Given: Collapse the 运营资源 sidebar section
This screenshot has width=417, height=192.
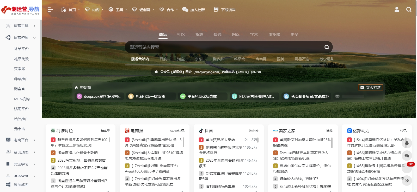Looking at the screenshot, I should tap(34, 38).
